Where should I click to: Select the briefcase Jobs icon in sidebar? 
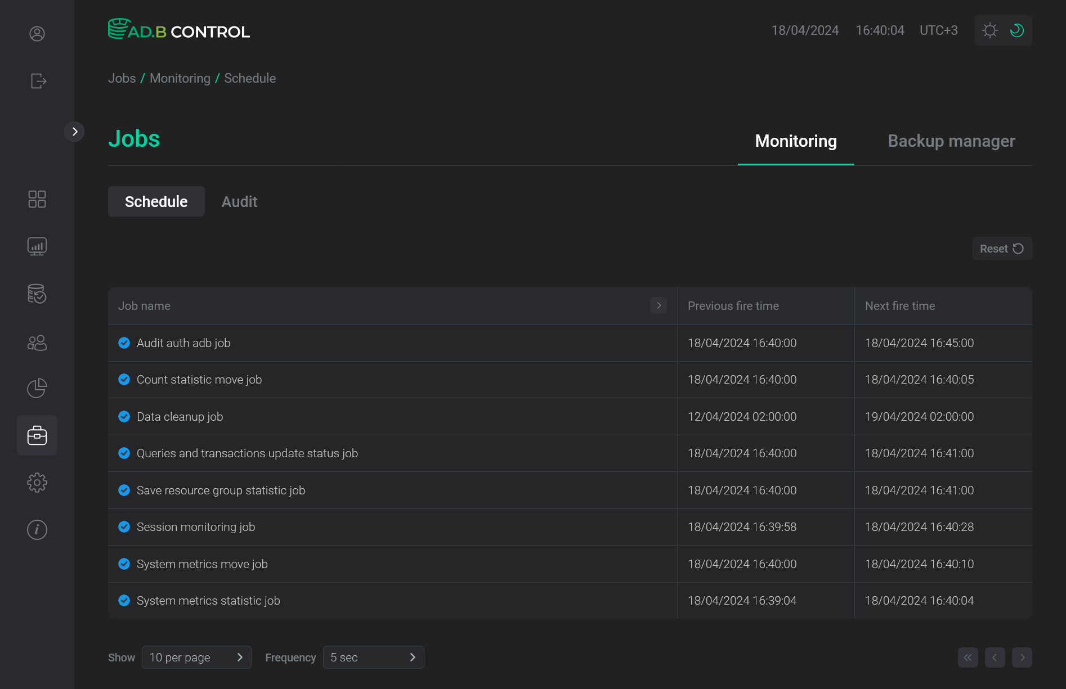click(37, 435)
